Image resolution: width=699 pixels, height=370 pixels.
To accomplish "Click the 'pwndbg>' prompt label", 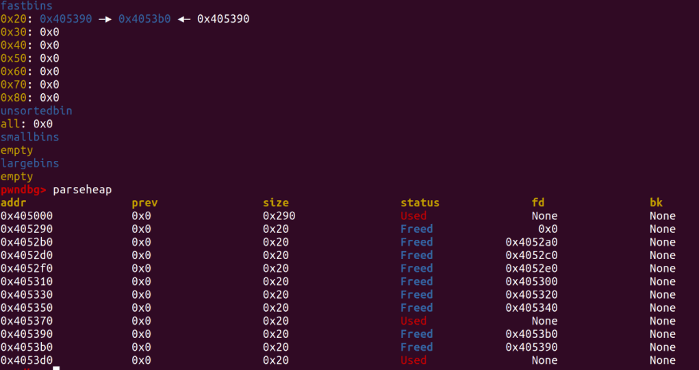I will coord(23,190).
